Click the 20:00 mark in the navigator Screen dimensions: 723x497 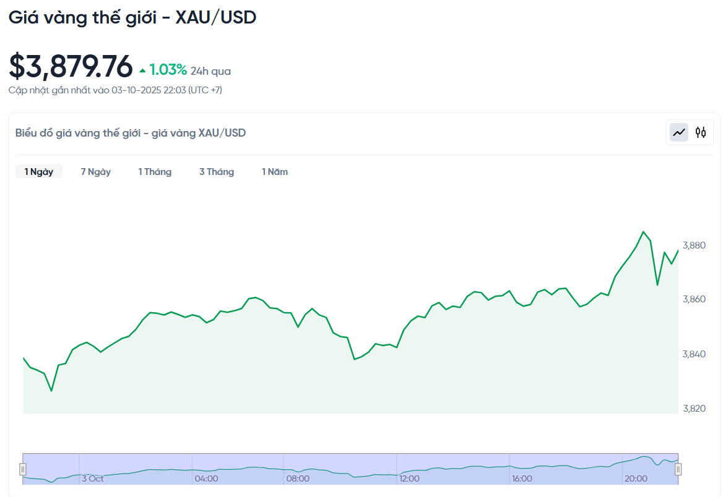(x=636, y=478)
